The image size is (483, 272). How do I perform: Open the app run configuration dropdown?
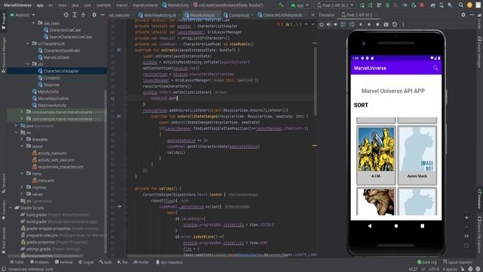click(300, 5)
